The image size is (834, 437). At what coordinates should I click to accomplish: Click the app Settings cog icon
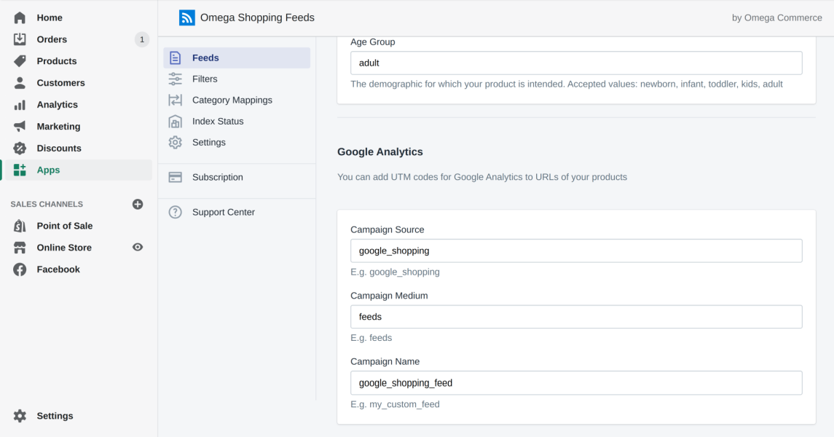pyautogui.click(x=175, y=143)
